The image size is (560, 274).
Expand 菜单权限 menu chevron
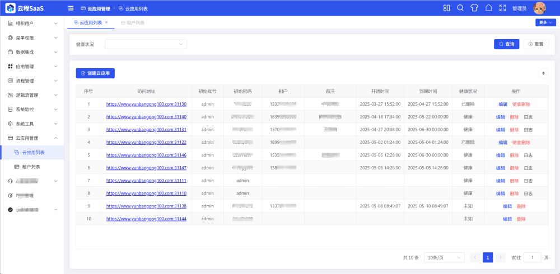click(x=55, y=38)
